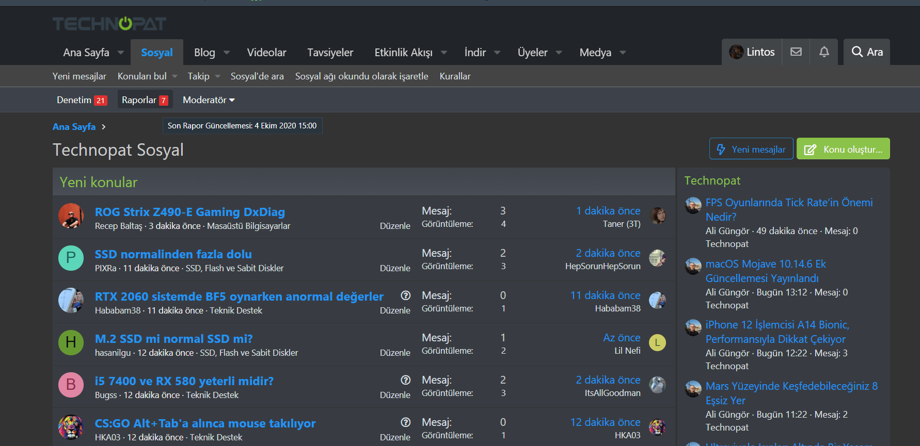Open hasanilgu letter H avatar
The image size is (920, 446).
click(x=71, y=343)
